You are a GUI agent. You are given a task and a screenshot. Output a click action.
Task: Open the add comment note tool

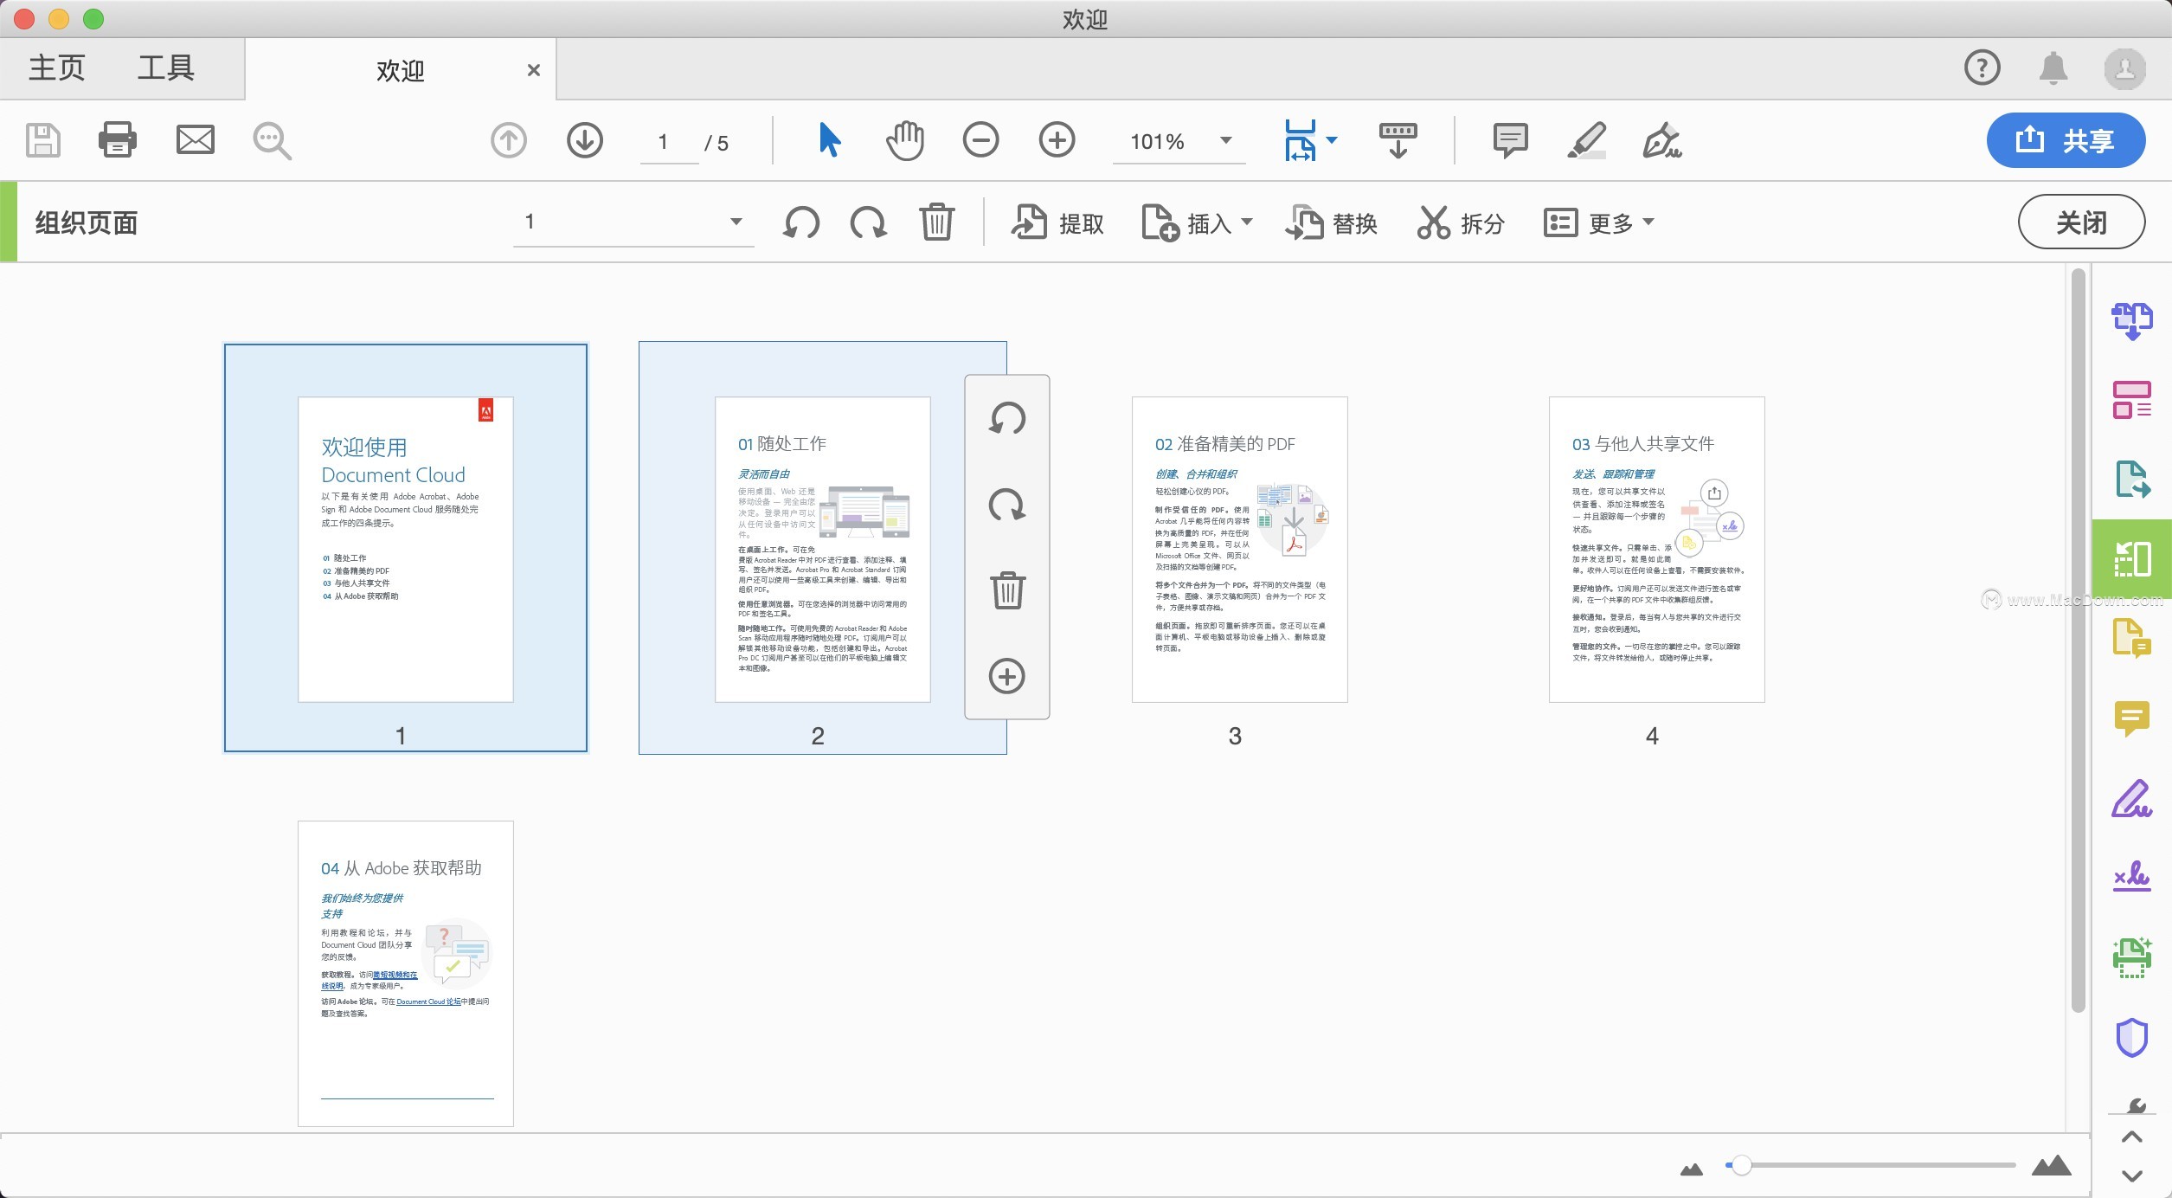tap(1510, 139)
